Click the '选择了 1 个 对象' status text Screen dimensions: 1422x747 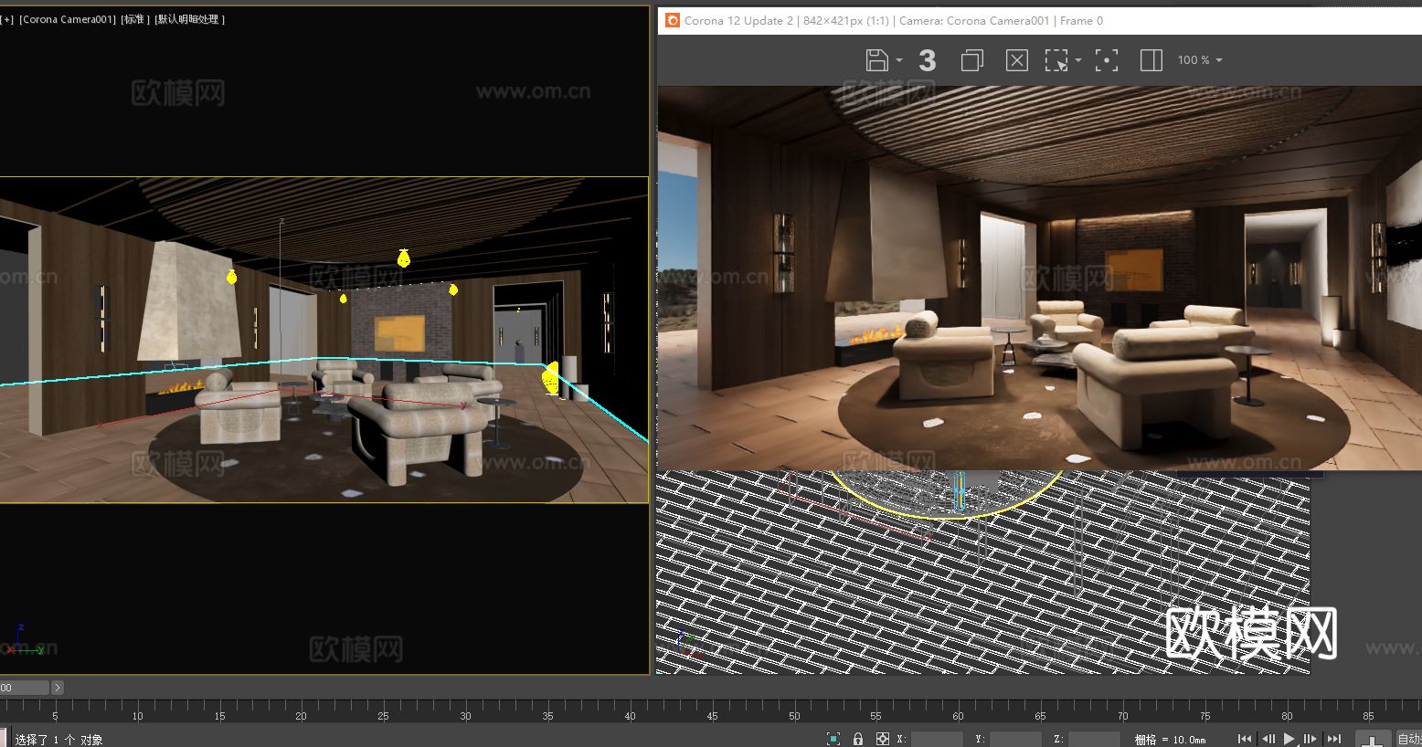(59, 740)
